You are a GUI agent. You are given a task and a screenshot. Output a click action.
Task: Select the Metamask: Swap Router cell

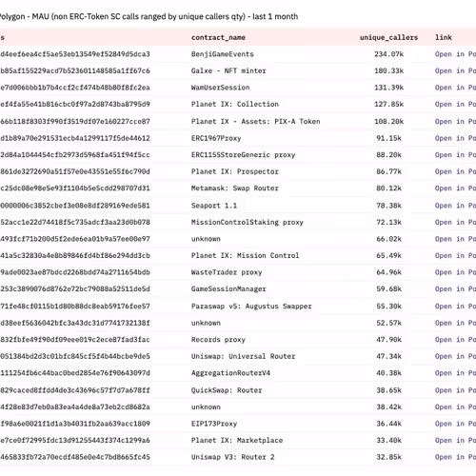[235, 188]
